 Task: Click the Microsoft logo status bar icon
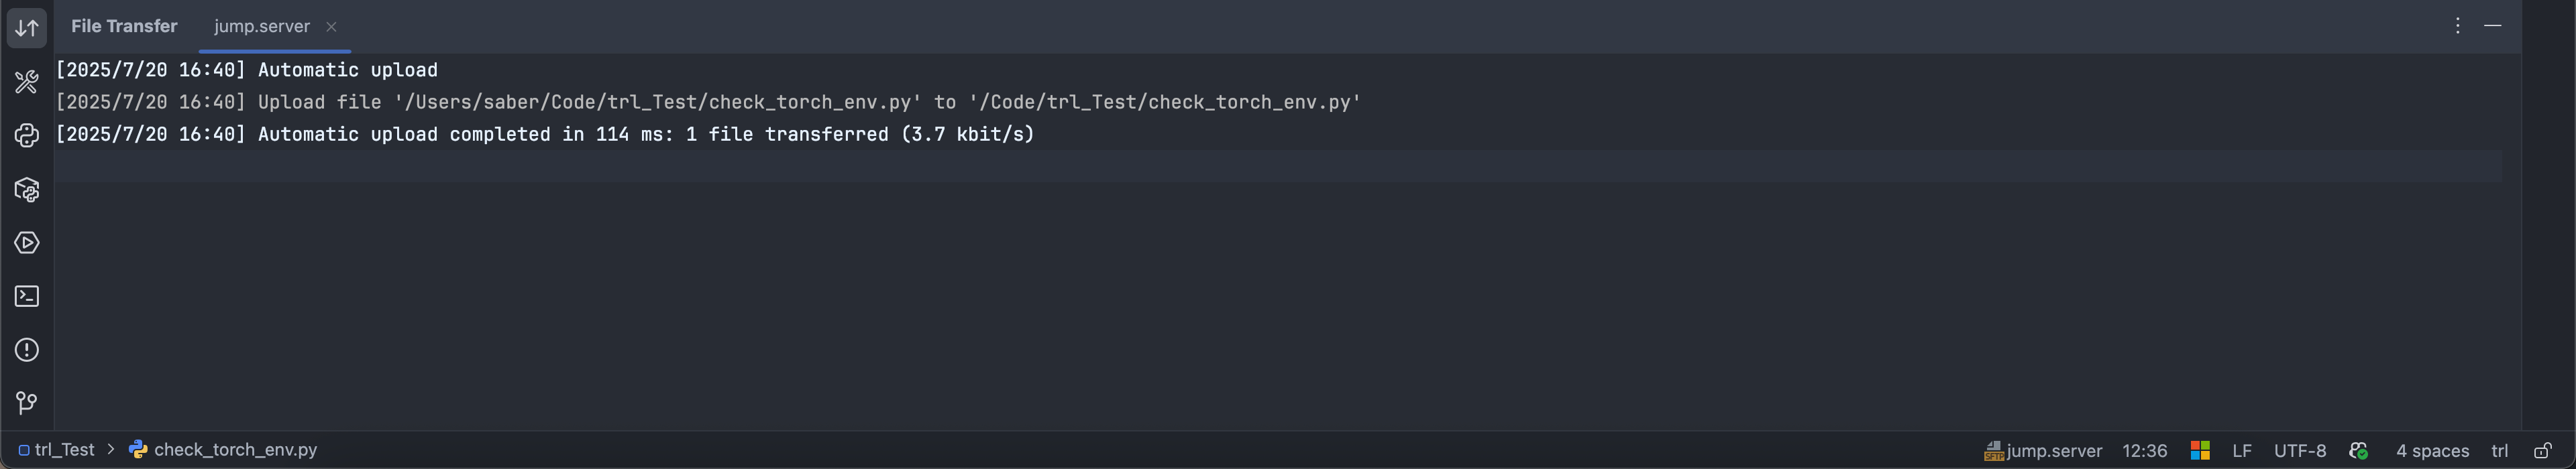coord(2200,451)
